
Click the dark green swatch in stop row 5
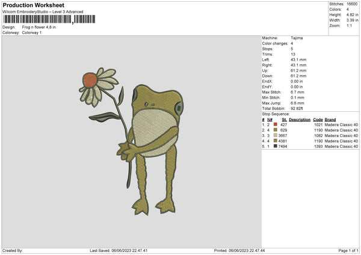[275, 146]
